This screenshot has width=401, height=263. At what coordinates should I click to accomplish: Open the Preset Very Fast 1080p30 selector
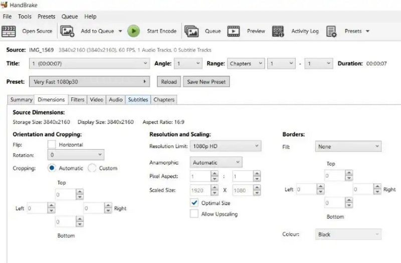tap(89, 82)
